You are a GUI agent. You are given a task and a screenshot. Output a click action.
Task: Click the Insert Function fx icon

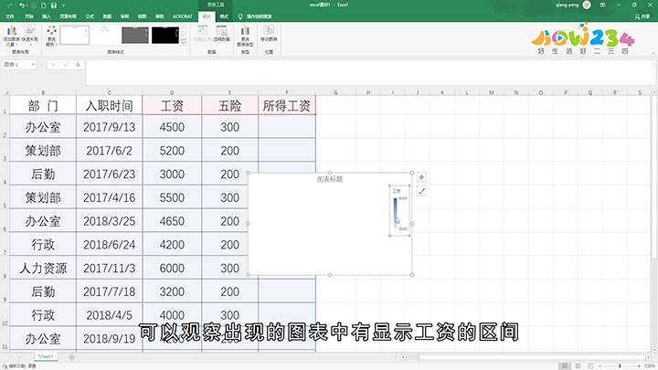(x=78, y=65)
